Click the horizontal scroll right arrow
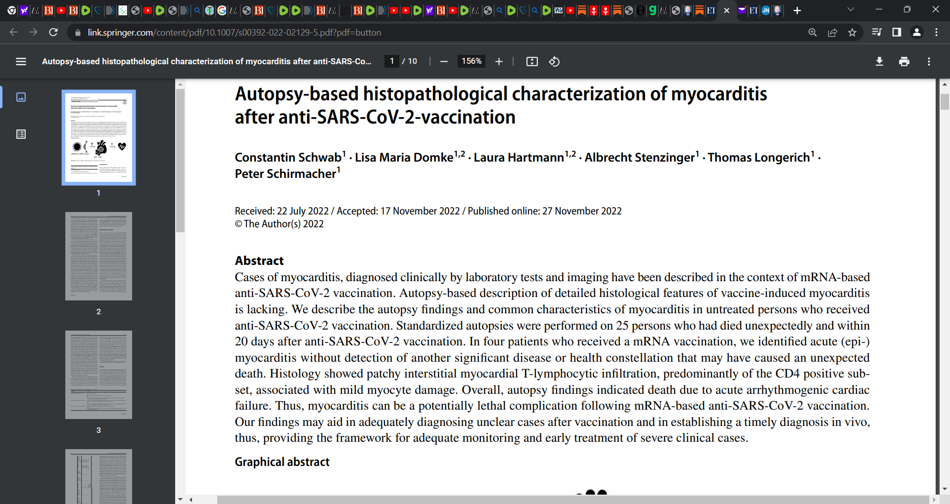This screenshot has height=504, width=950. pyautogui.click(x=934, y=500)
